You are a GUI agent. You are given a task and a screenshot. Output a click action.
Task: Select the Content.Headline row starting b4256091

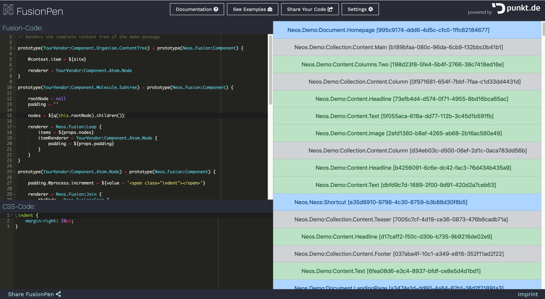click(x=407, y=168)
